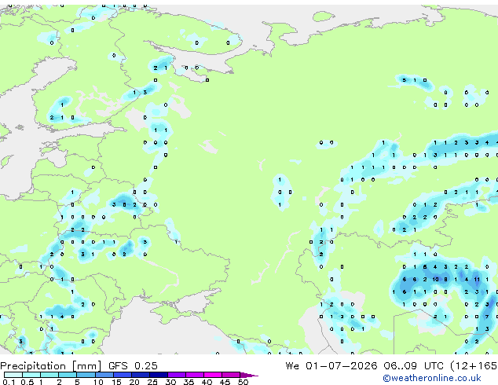Select the purple legend swatch between 30 and 35

(x=176, y=375)
